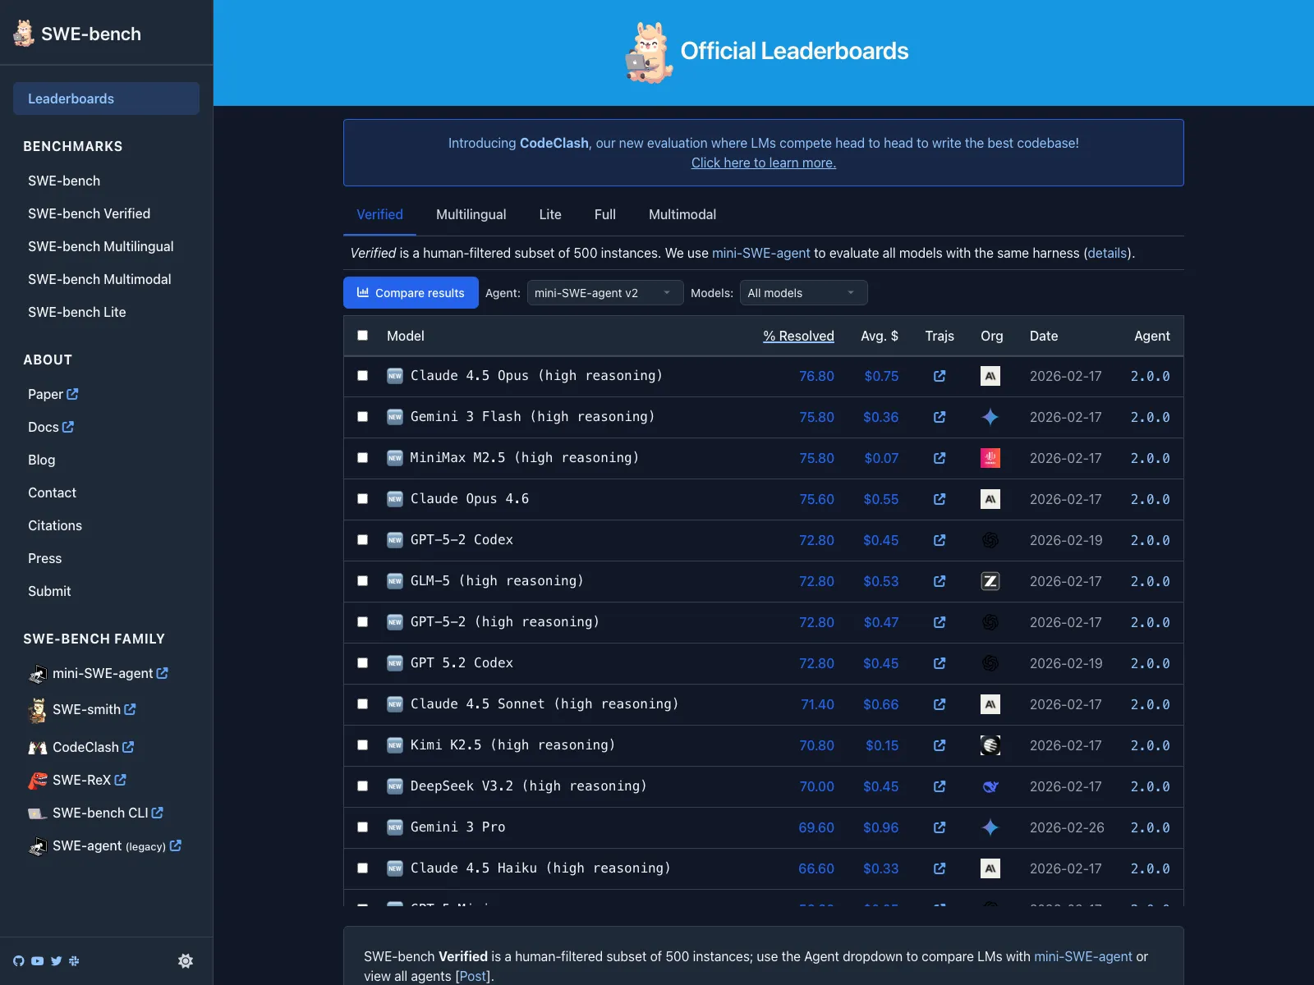
Task: Click the GitHub icon in sidebar footer
Action: click(19, 960)
